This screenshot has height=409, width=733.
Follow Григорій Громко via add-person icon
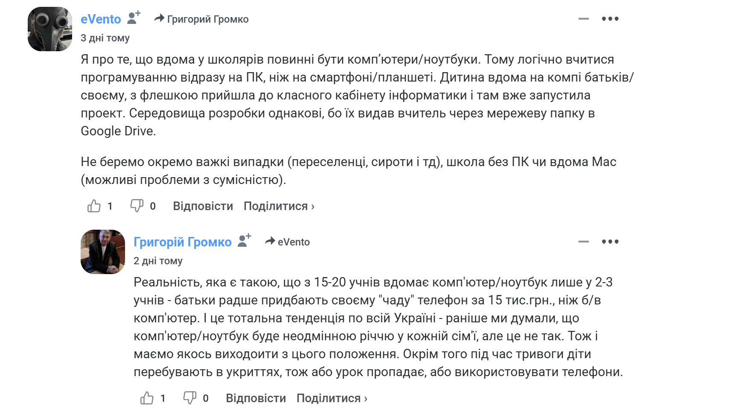coord(244,241)
